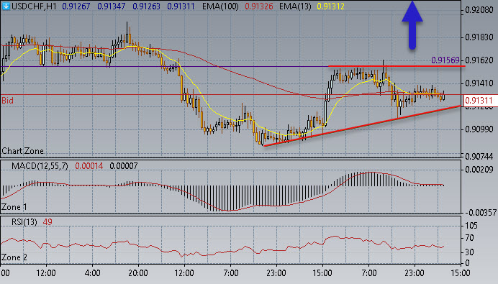Viewport: 498px width, 284px height.
Task: Click the yellow EMA 0.91312 value
Action: [x=330, y=6]
